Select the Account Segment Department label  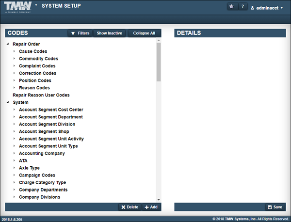click(x=51, y=117)
